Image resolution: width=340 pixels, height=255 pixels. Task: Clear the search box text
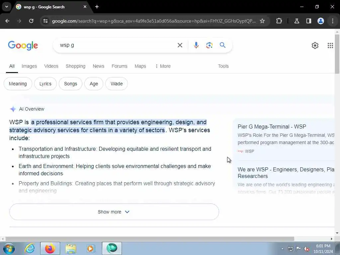point(180,45)
